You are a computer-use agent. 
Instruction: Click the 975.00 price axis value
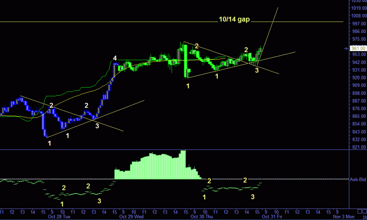point(360,39)
